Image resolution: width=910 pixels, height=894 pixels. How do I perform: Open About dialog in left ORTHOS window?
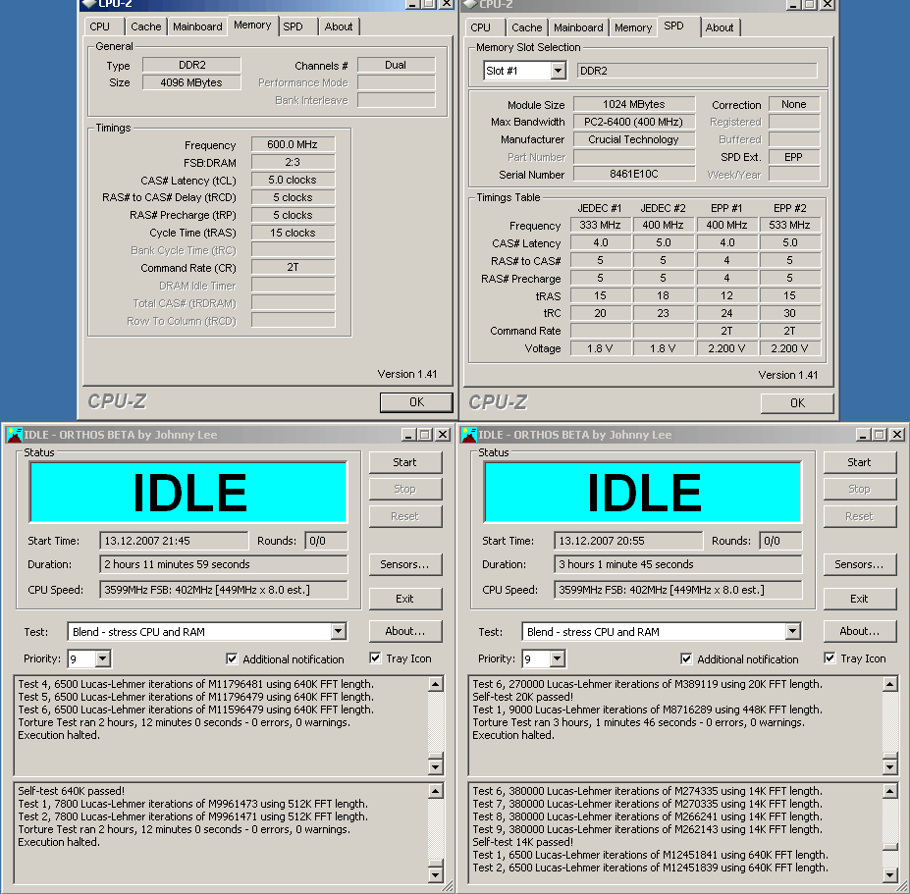coord(405,631)
